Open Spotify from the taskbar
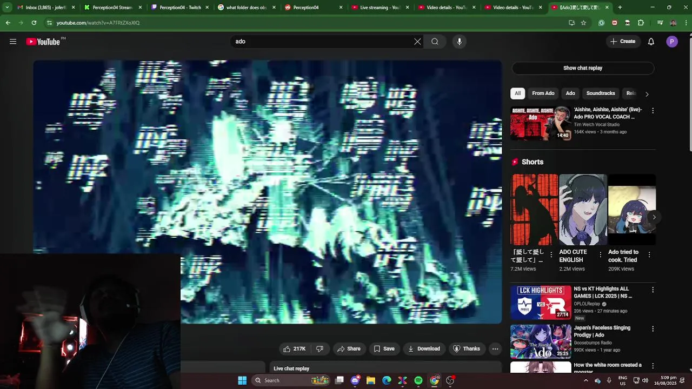Viewport: 692px width, 389px height. point(418,380)
